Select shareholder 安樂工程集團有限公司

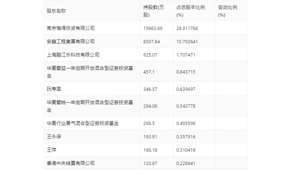(71, 41)
